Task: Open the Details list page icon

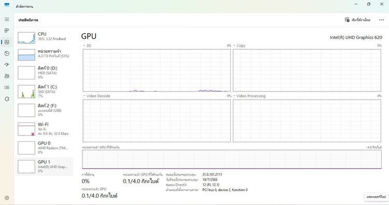Action: tap(7, 87)
